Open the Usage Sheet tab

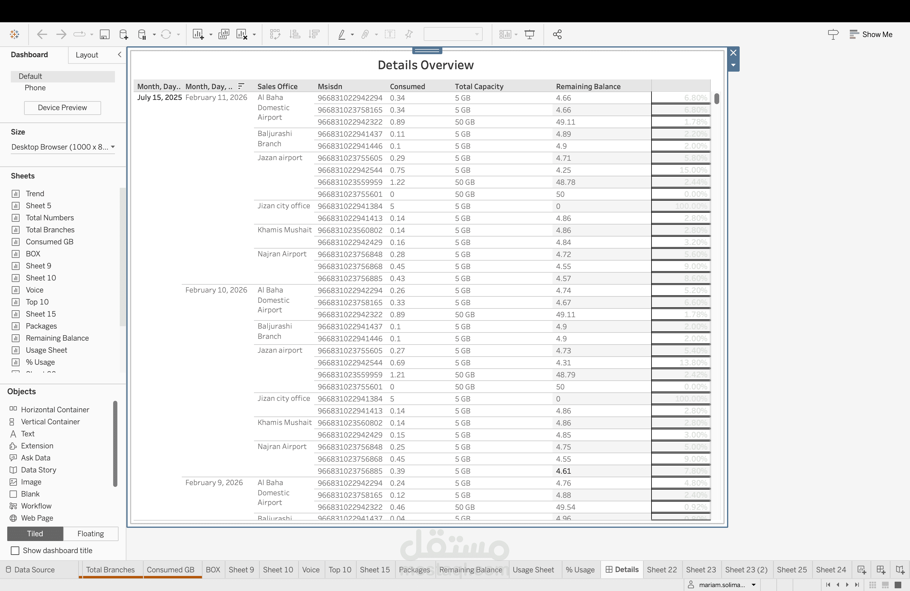[x=533, y=570]
